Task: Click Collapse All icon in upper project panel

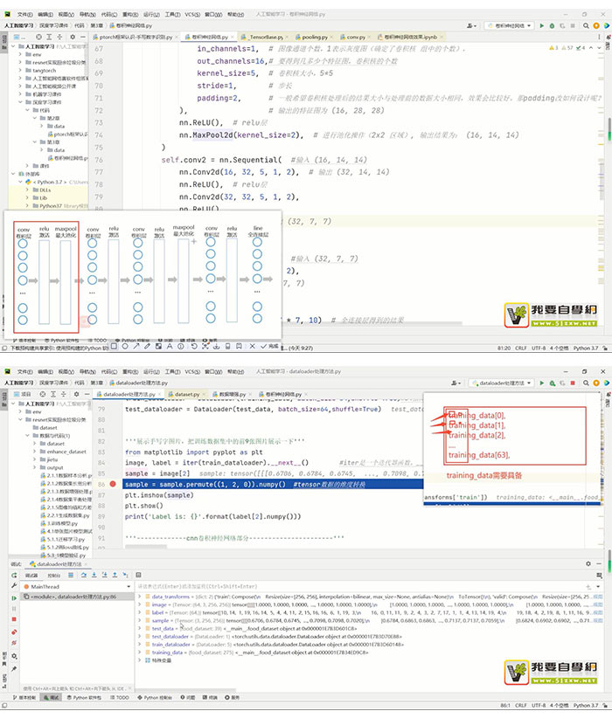Action: [x=59, y=37]
